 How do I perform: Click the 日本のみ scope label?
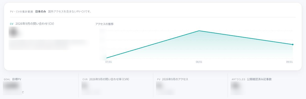[41, 11]
